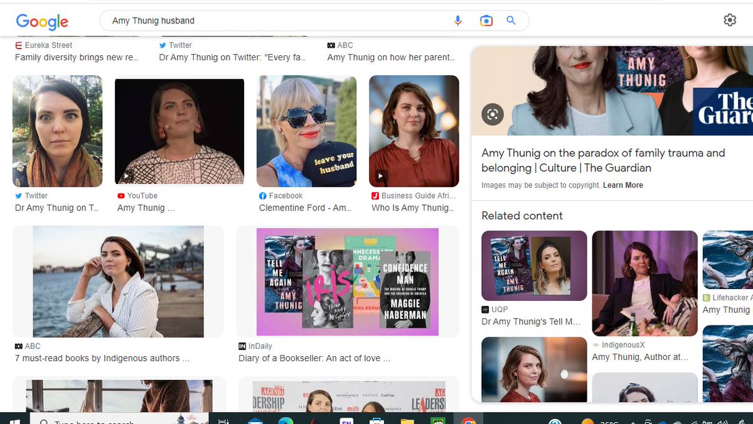Select the Clementine Ford Facebook thumbnail
This screenshot has height=424, width=753.
coord(306,131)
